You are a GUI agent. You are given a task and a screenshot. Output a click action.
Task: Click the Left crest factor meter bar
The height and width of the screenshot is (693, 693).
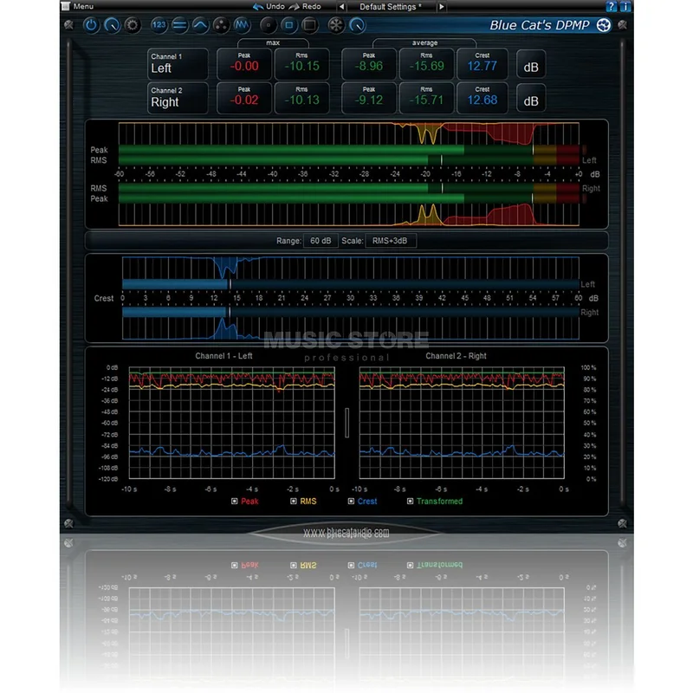(x=351, y=284)
